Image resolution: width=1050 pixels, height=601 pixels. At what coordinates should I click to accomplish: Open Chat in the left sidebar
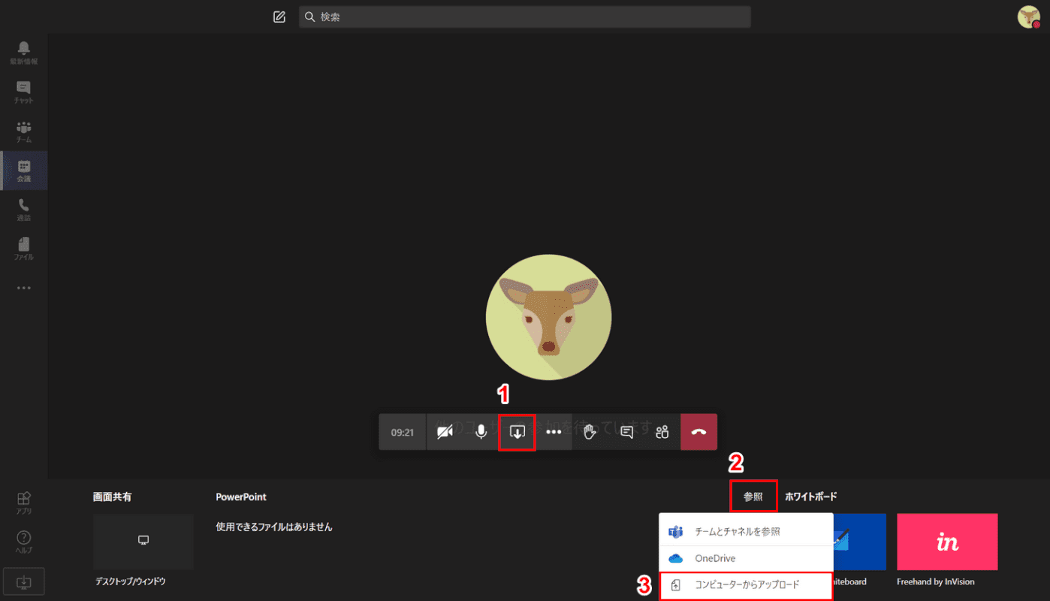tap(24, 92)
